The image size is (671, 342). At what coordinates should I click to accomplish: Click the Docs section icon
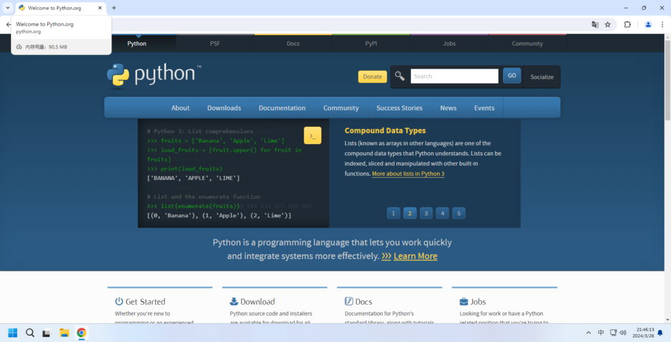coord(349,301)
